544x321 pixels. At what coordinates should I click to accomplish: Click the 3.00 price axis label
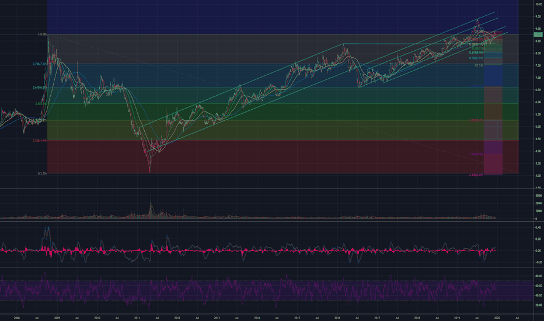tap(538, 176)
